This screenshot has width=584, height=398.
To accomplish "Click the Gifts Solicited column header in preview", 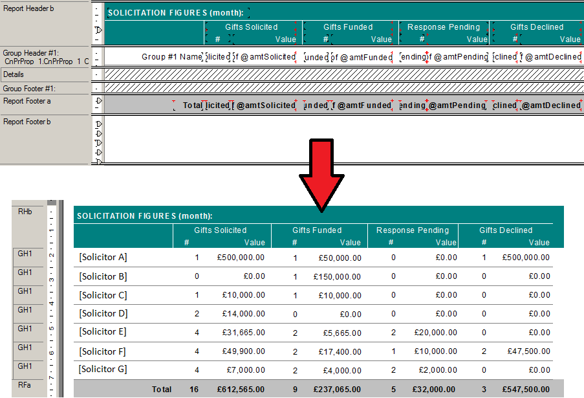I will point(220,230).
